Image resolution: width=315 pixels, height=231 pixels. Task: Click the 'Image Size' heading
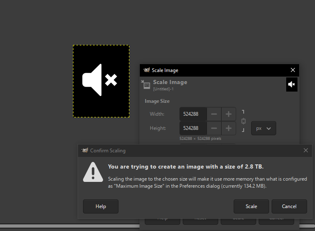[157, 101]
